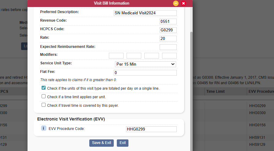This screenshot has width=274, height=151.
Task: Click the Flat Fee field
Action: point(145,73)
